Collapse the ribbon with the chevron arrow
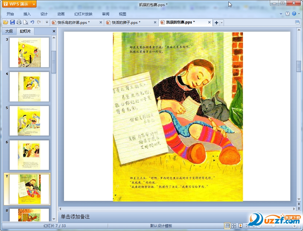Viewport: 303px width, 231px height. pos(281,14)
